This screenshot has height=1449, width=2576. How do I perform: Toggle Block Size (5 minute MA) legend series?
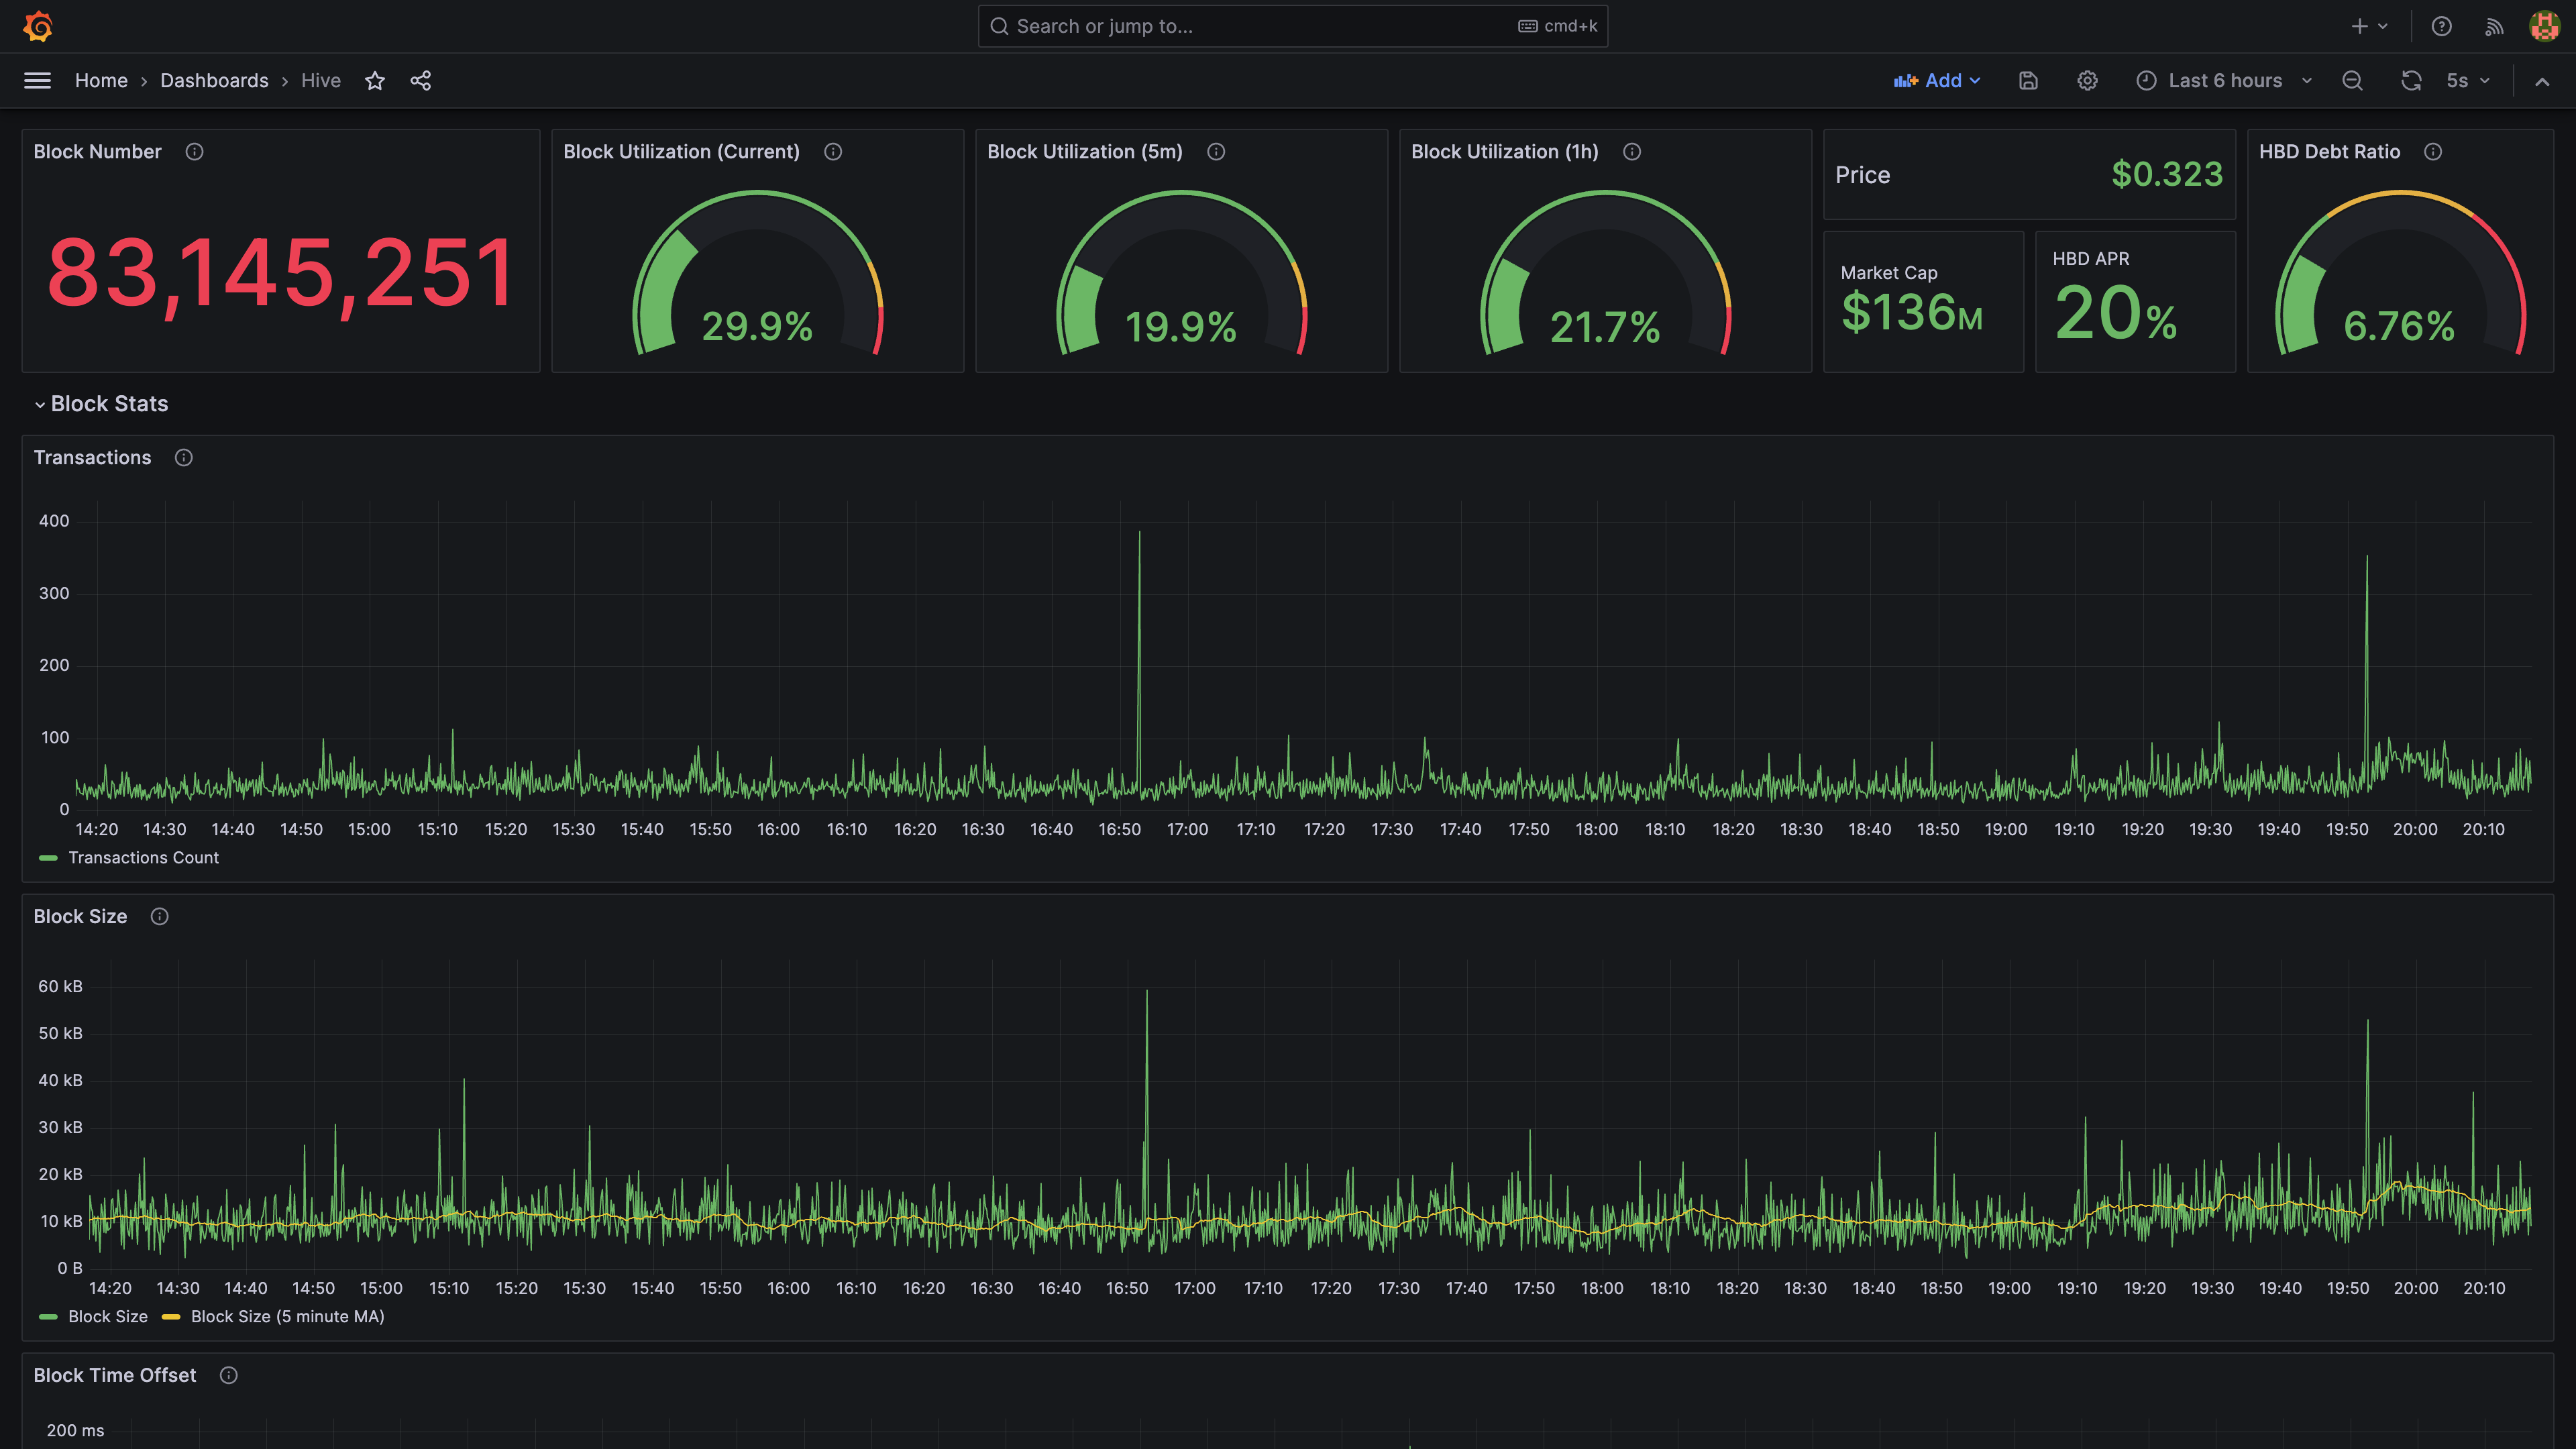(287, 1317)
